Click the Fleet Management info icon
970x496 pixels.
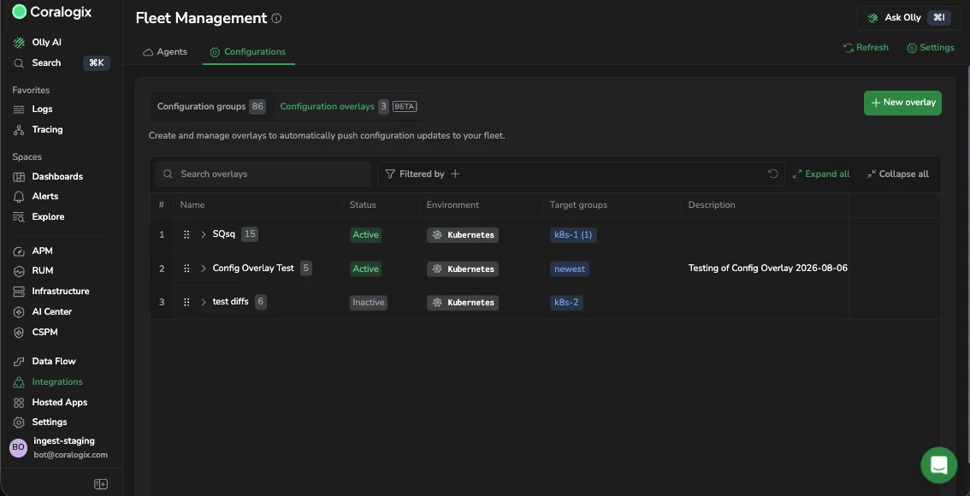tap(276, 19)
